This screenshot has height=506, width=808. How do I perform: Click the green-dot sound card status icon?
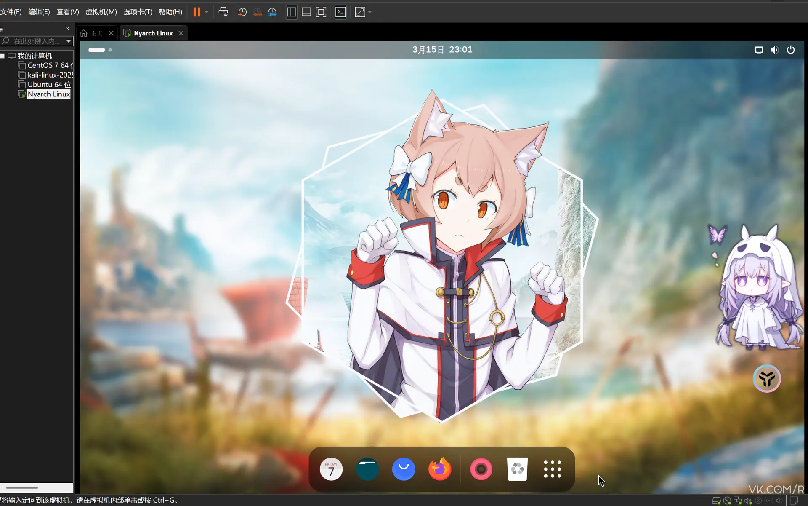pyautogui.click(x=748, y=501)
